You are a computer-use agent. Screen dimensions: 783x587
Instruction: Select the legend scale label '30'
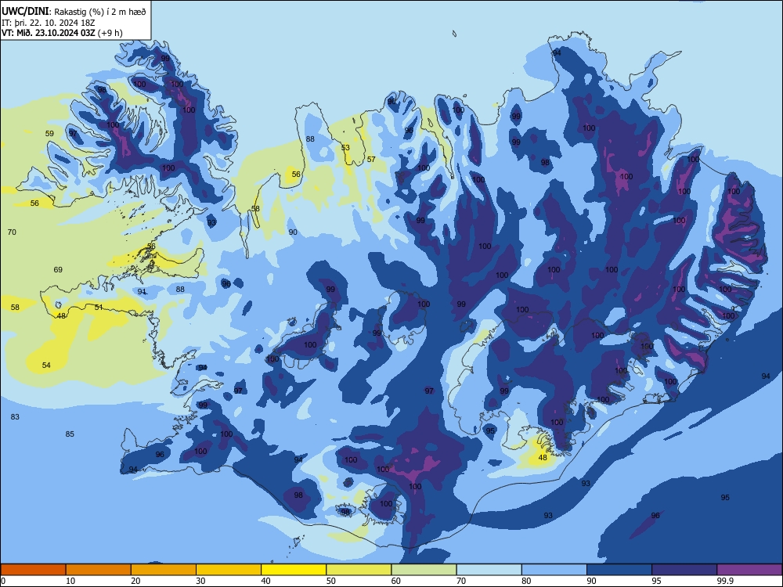(200, 581)
